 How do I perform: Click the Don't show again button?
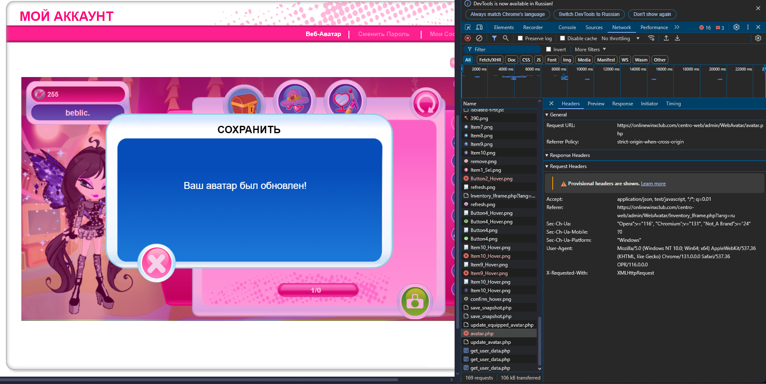coord(652,14)
